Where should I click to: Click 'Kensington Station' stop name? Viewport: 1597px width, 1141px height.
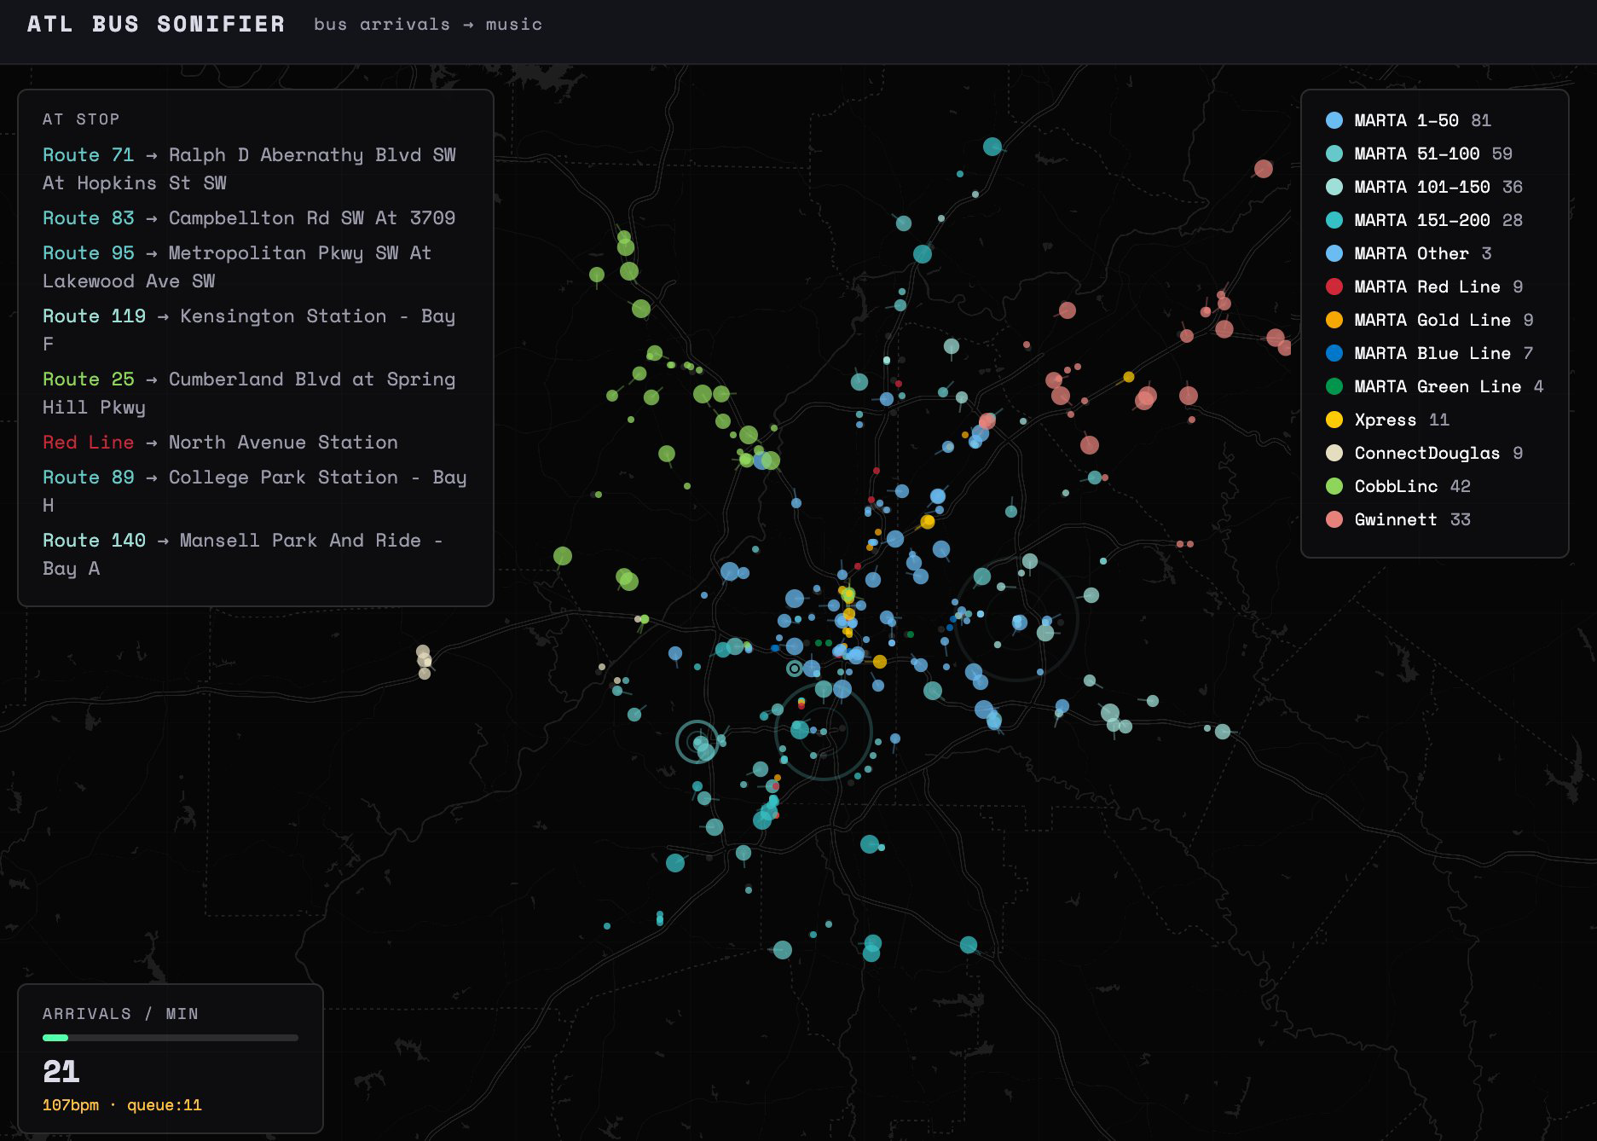coord(283,316)
